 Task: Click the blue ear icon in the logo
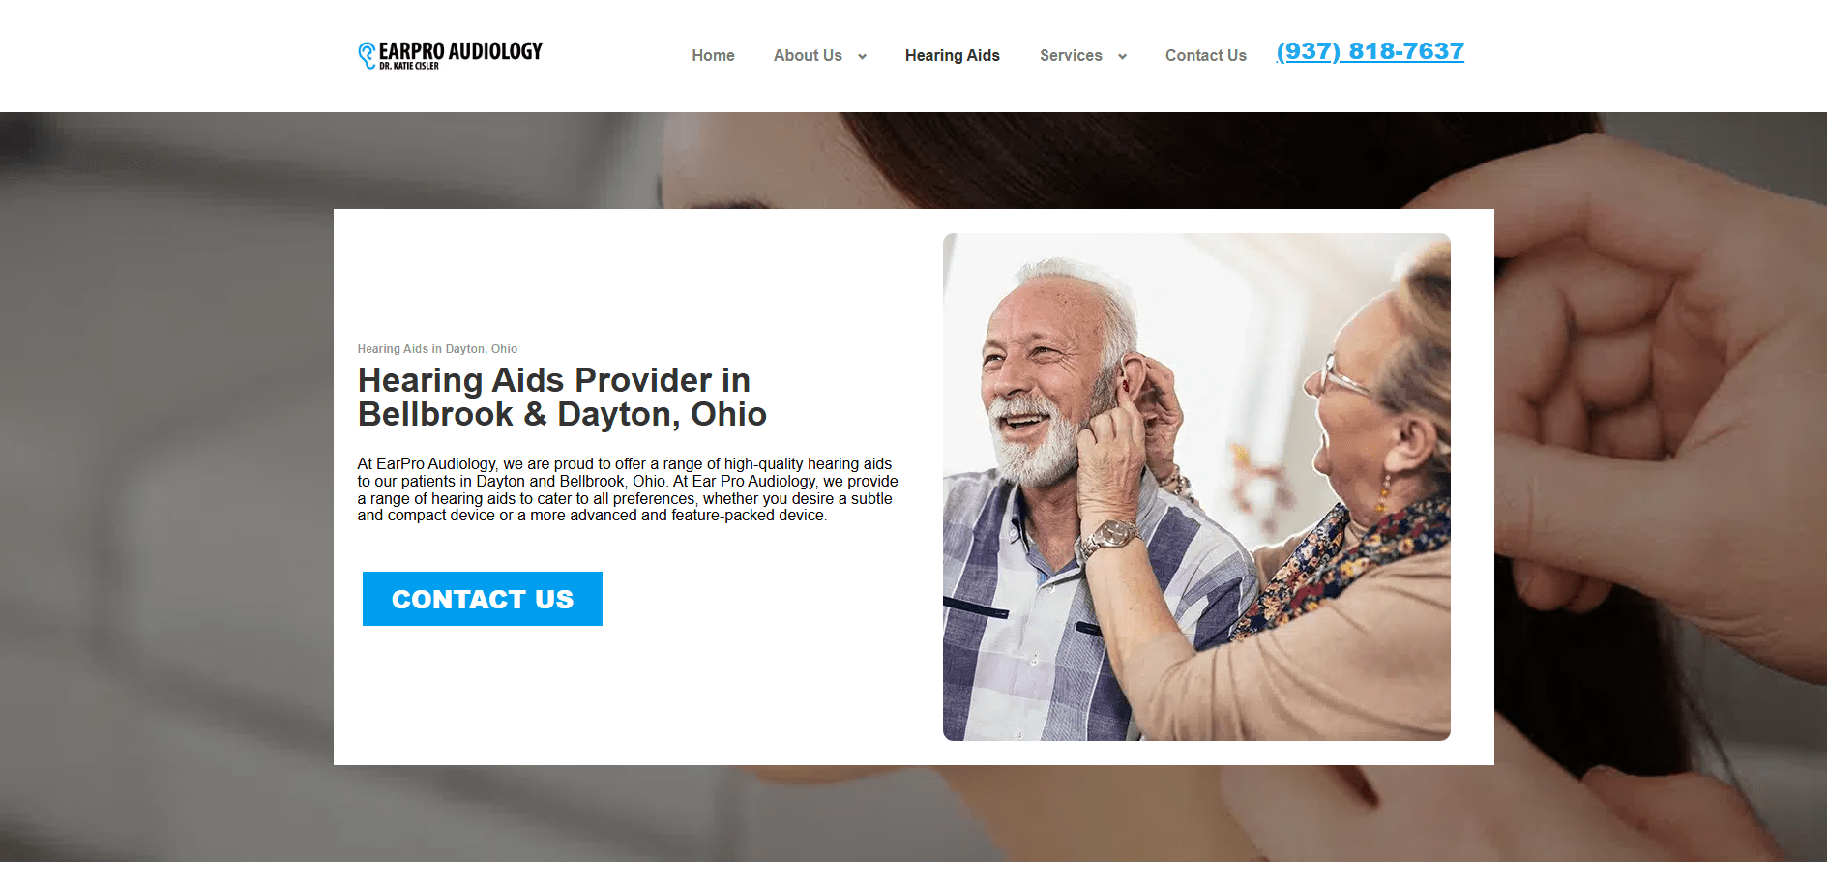click(367, 55)
